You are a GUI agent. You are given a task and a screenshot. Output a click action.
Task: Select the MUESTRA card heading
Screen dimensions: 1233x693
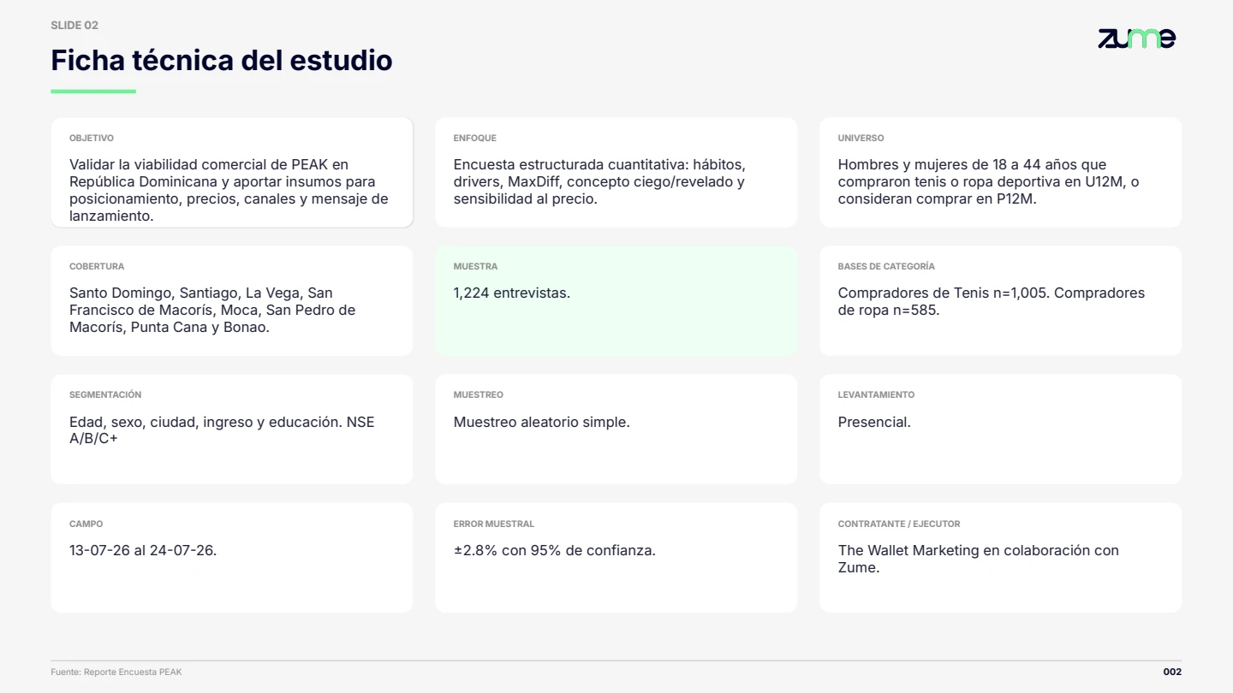point(475,267)
